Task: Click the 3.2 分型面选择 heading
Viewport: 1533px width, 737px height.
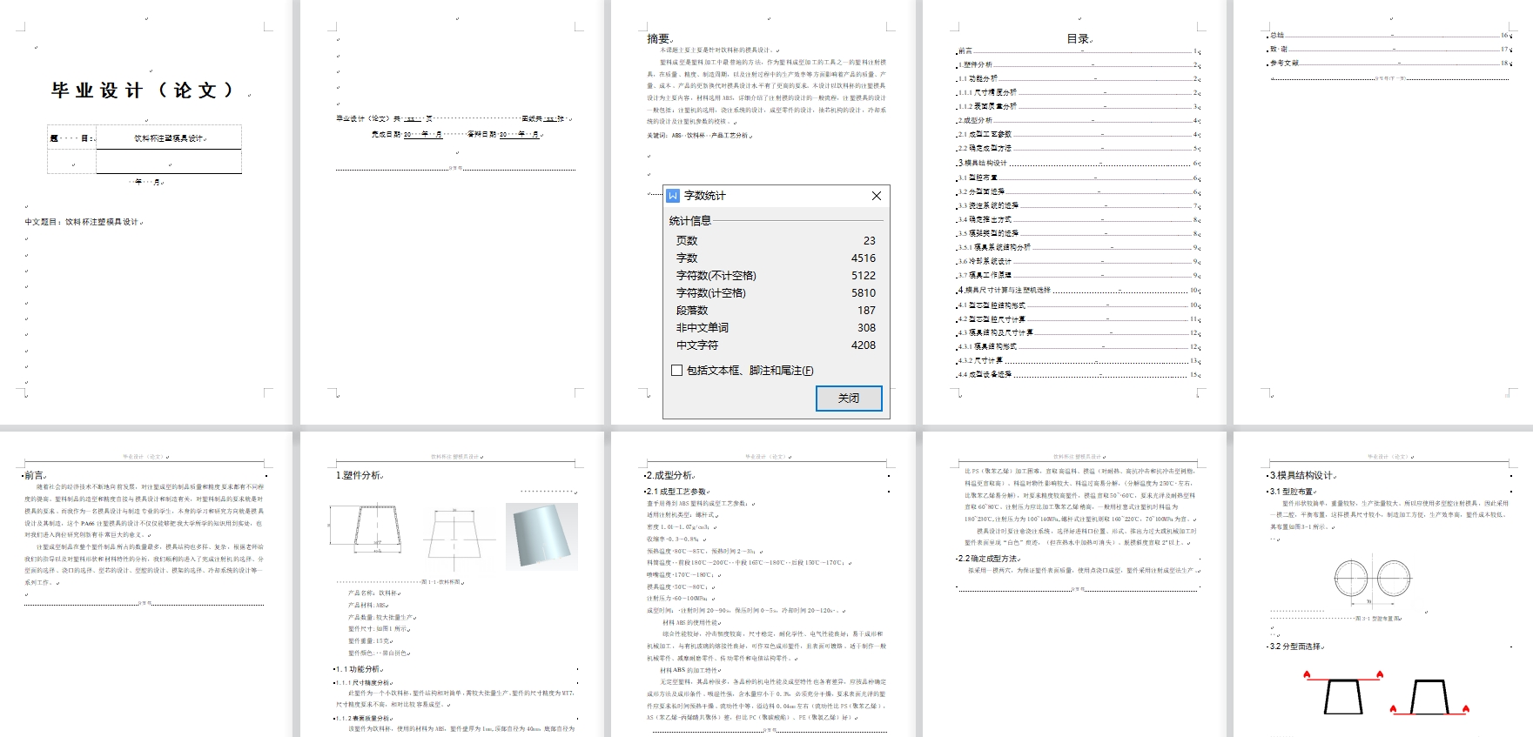Action: (1294, 647)
